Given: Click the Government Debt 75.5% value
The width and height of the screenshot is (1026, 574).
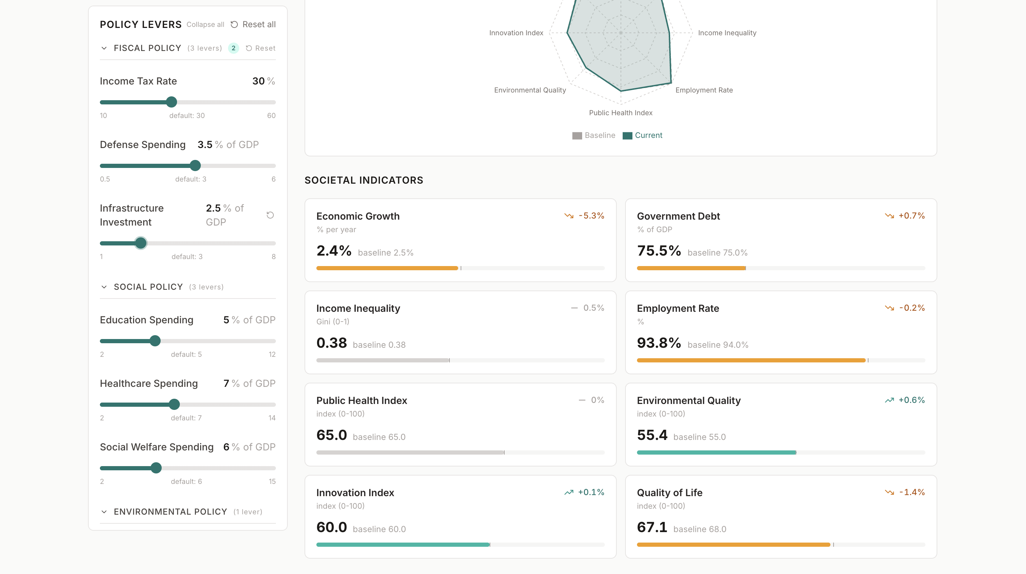Looking at the screenshot, I should (659, 251).
